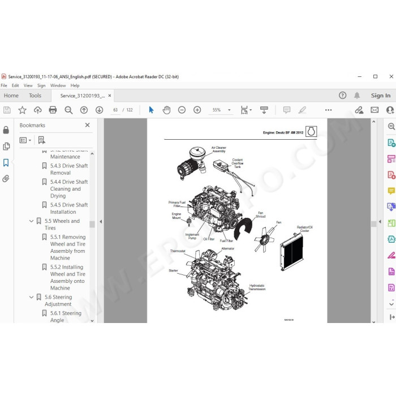Add document to starred files
This screenshot has height=396, width=396.
click(22, 110)
